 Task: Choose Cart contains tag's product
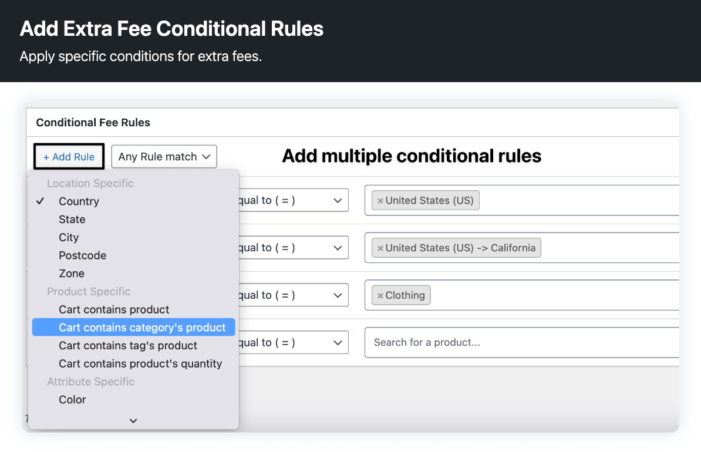(127, 345)
